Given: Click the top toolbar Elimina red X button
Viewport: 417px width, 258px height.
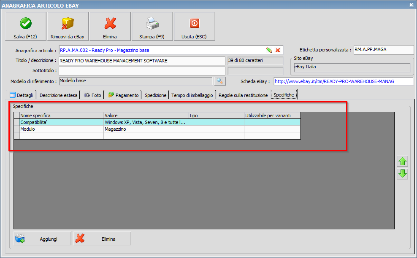Looking at the screenshot, I should click(110, 26).
